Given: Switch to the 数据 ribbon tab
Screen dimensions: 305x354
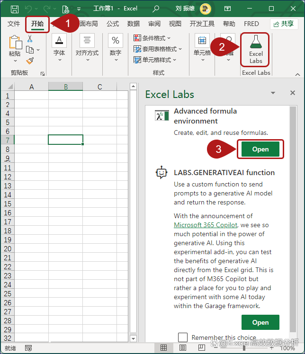Looking at the screenshot, I should [x=134, y=24].
